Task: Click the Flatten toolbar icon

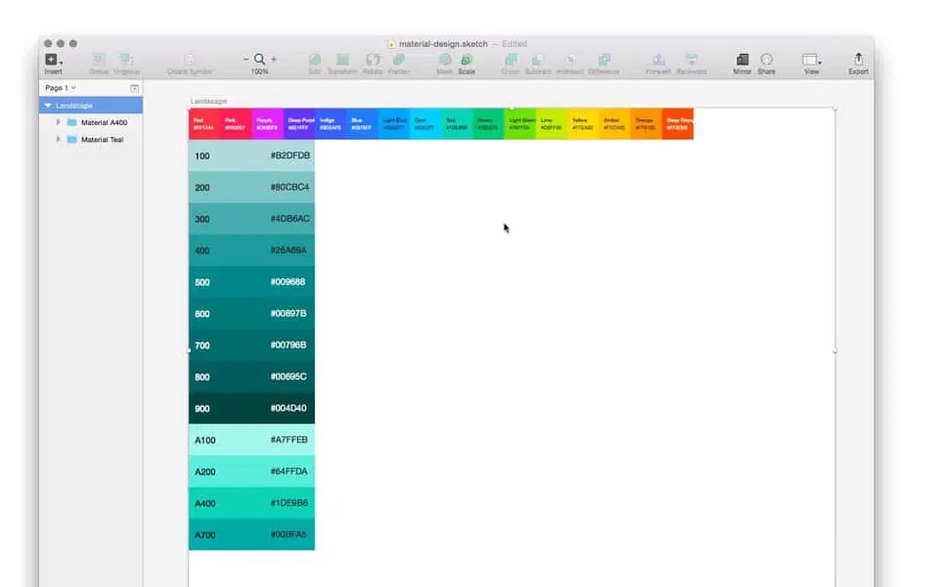Action: point(399,59)
